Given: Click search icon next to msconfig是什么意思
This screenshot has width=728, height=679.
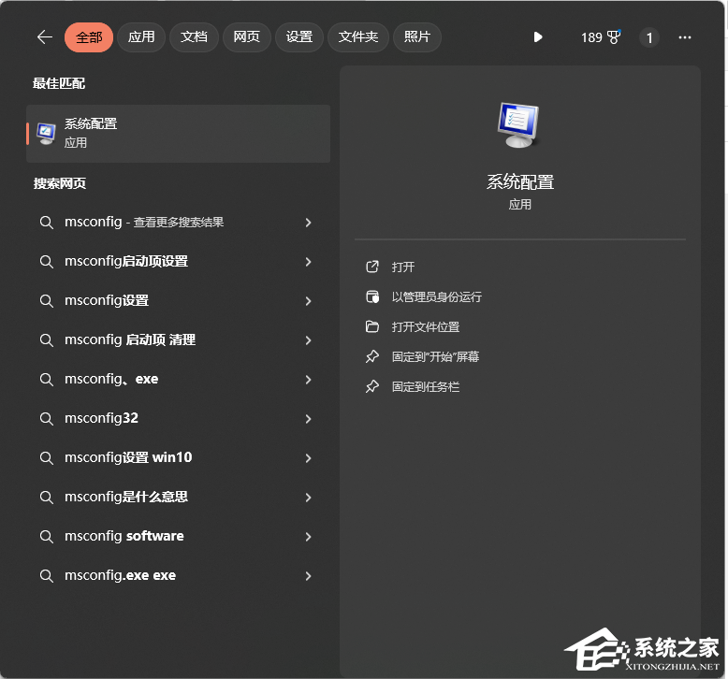Looking at the screenshot, I should [x=47, y=497].
